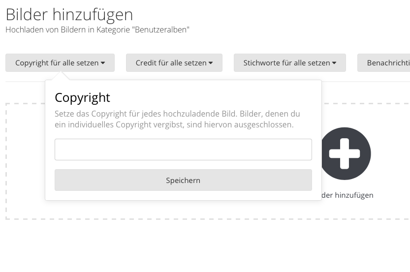410x272 pixels.
Task: Click the 'Bilder hinzufügen' page title
Action: pyautogui.click(x=69, y=15)
